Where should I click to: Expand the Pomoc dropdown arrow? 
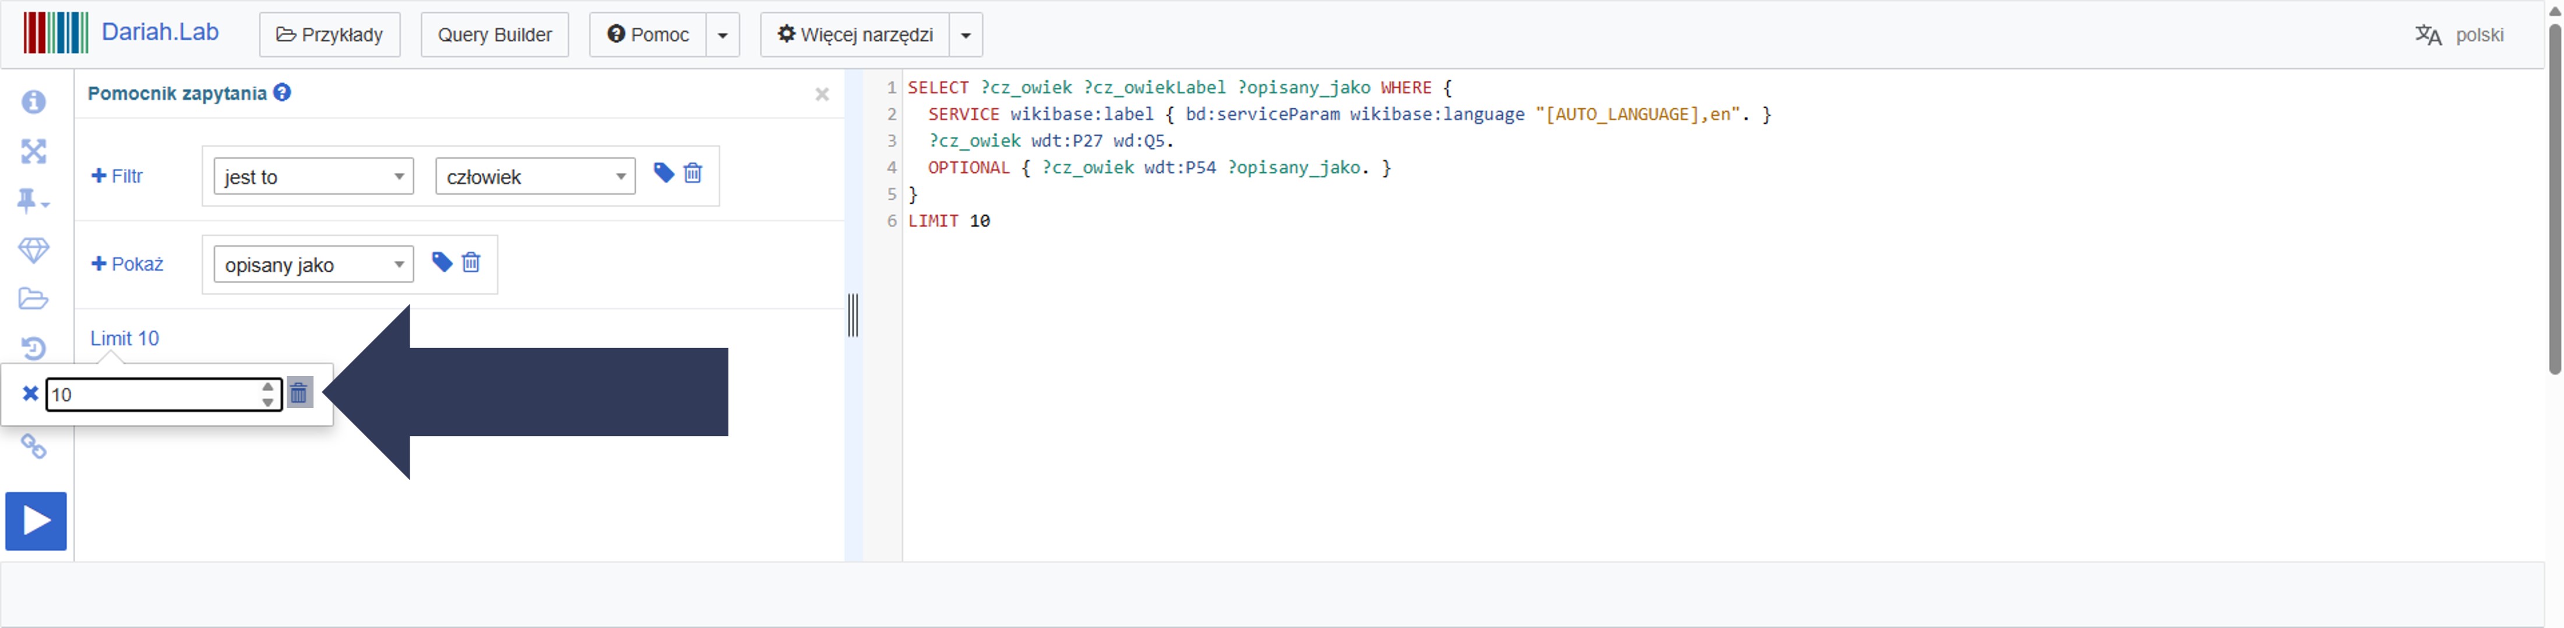723,35
